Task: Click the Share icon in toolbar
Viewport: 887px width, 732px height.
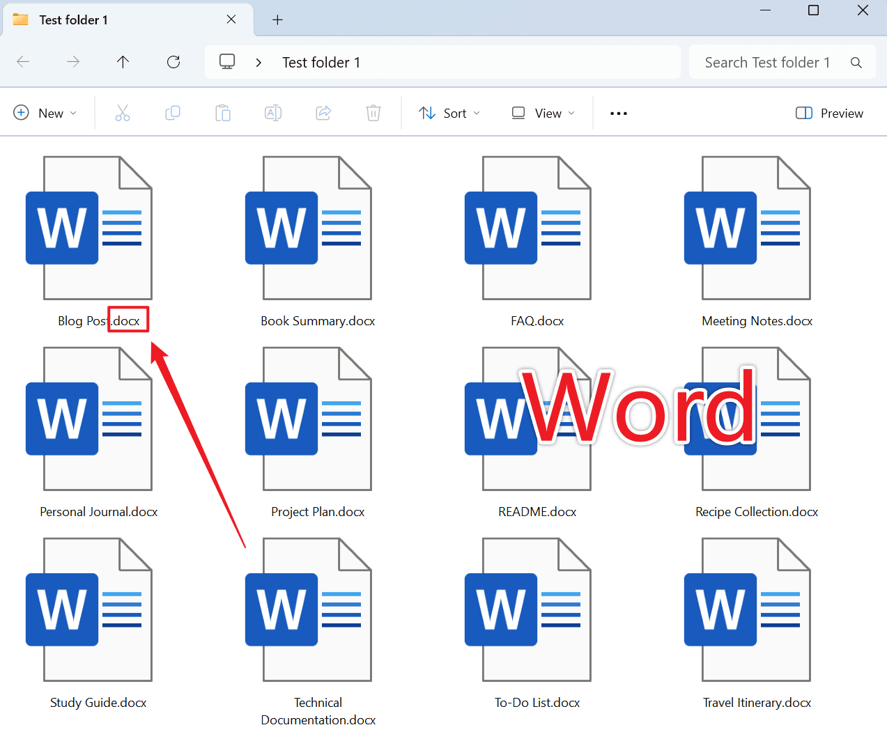Action: tap(323, 113)
